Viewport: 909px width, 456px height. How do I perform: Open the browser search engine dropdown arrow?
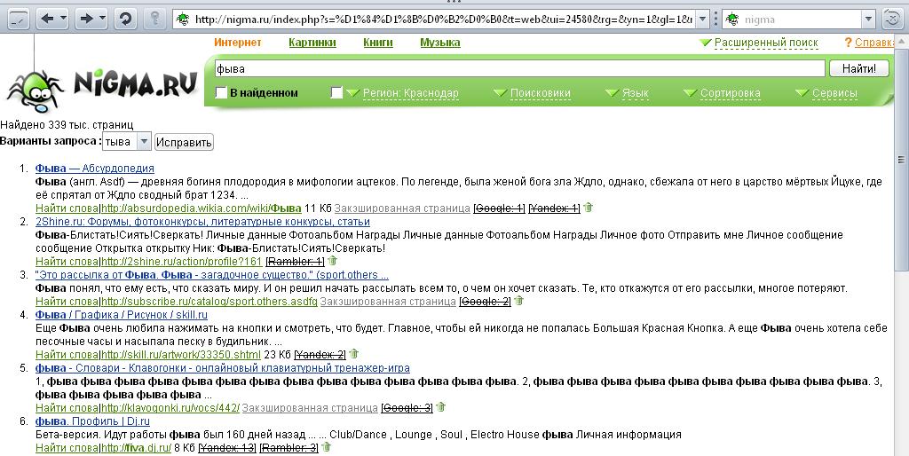point(868,20)
